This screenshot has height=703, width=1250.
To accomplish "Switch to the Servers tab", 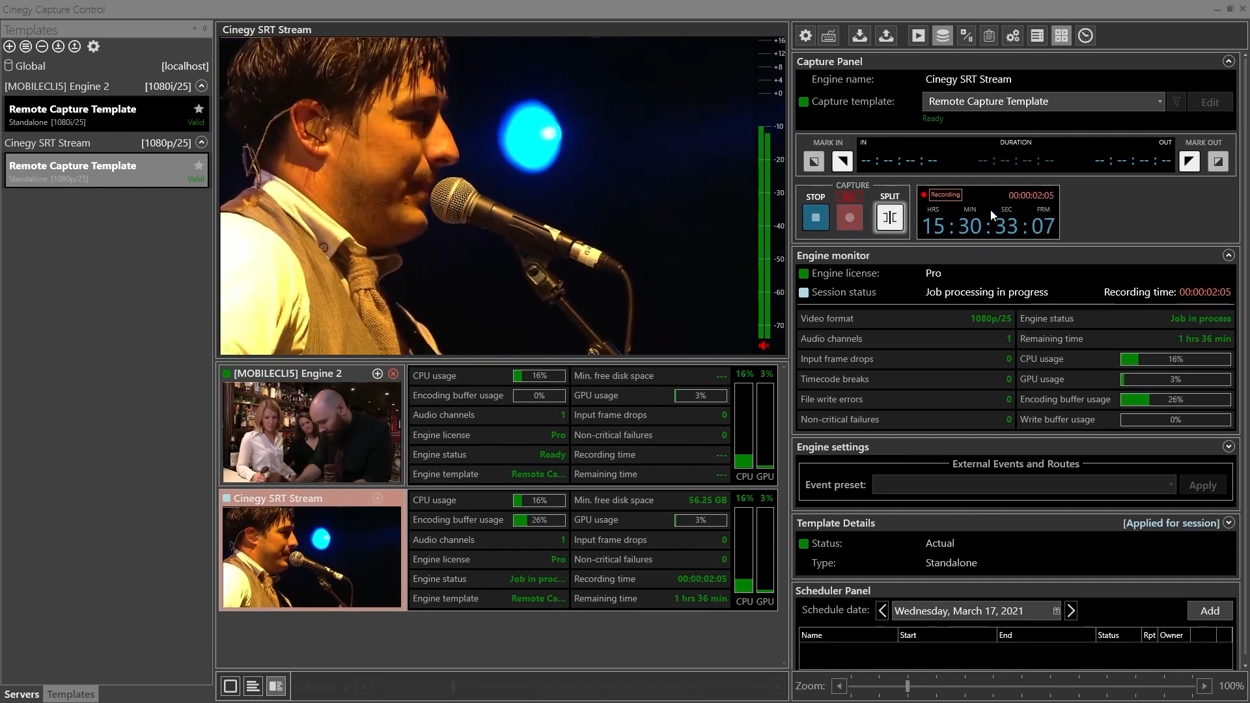I will coord(22,694).
